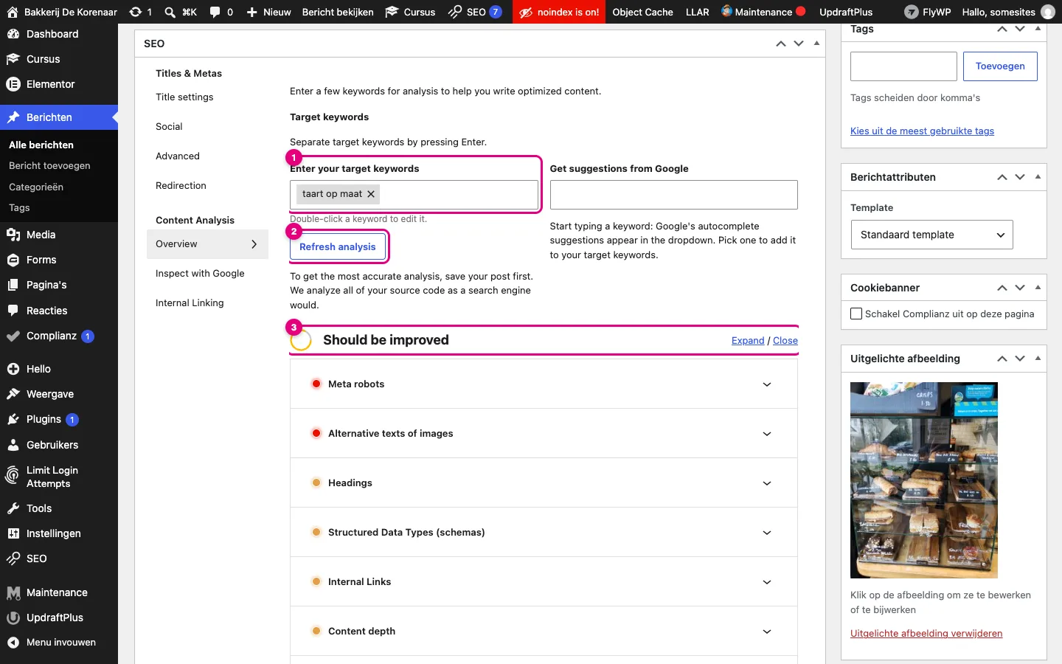The image size is (1062, 664).
Task: Expand the Content depth analysis row
Action: point(544,631)
